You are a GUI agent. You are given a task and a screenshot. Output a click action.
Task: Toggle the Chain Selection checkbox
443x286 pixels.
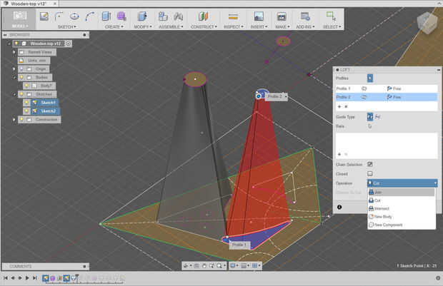(x=369, y=164)
